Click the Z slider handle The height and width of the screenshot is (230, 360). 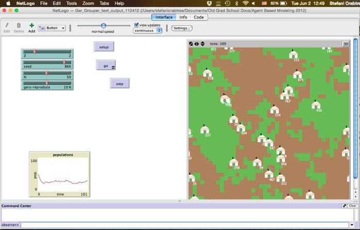[x=35, y=51]
